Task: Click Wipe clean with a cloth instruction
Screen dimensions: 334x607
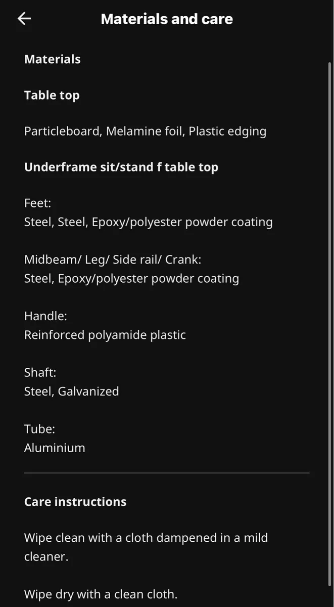Action: [x=146, y=547]
